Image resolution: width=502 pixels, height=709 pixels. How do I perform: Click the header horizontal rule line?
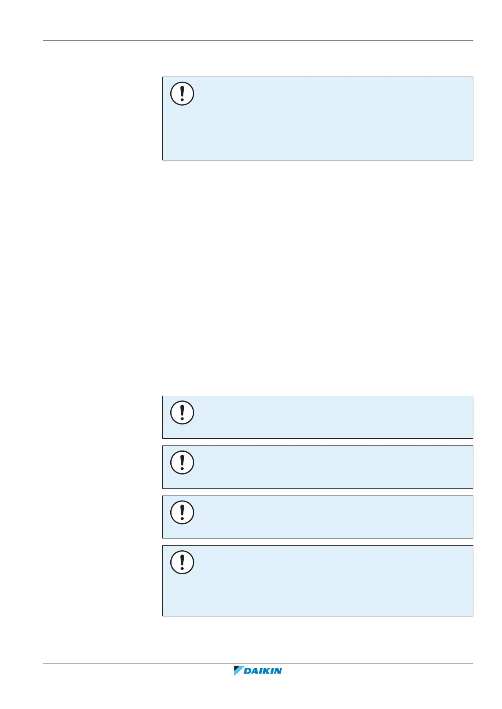point(258,41)
